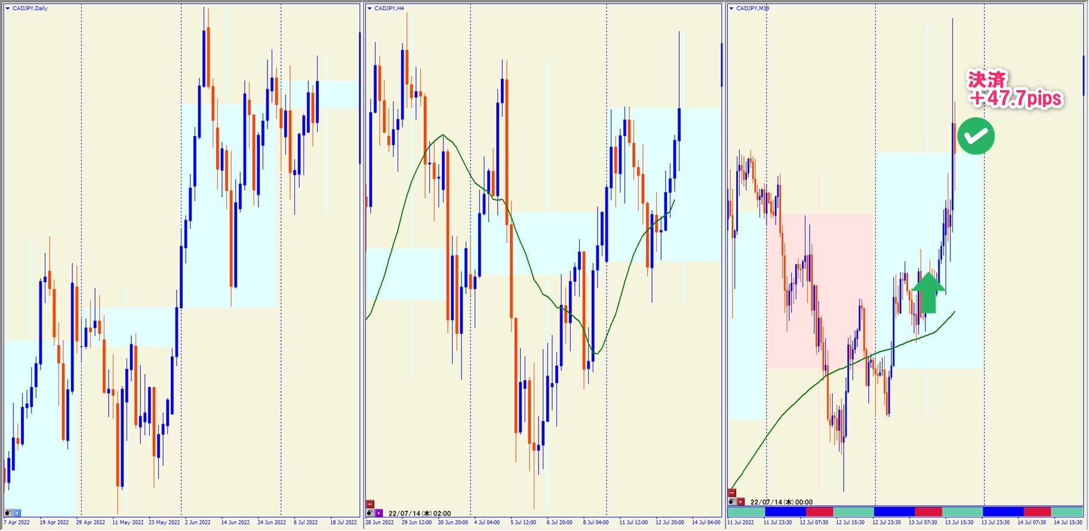The image size is (1089, 531).
Task: Click the purple square button in H4 chart
Action: click(379, 513)
